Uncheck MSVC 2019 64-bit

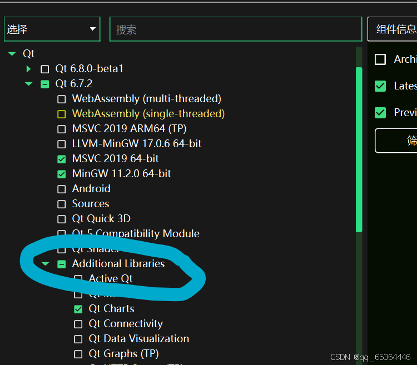(61, 159)
